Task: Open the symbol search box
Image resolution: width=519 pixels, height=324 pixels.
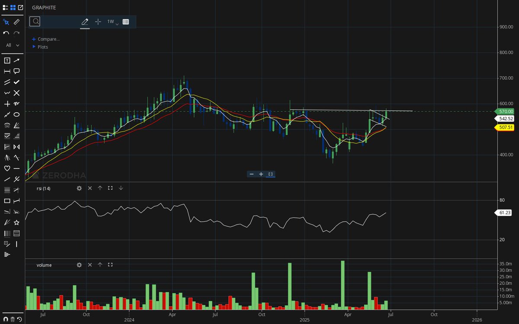Action: pyautogui.click(x=35, y=21)
